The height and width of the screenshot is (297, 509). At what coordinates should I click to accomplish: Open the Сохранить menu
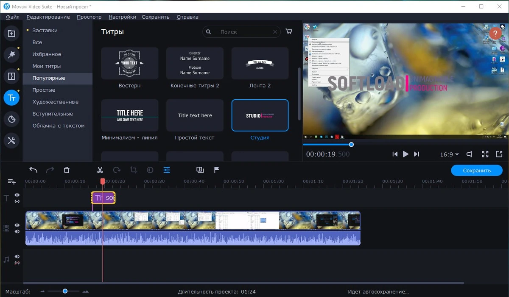click(x=156, y=17)
